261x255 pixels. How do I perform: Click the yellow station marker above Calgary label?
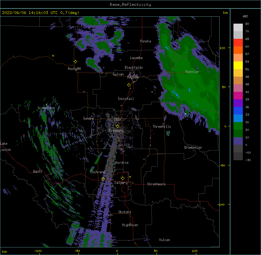[x=123, y=178]
